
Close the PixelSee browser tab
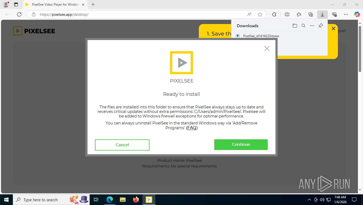[83, 5]
